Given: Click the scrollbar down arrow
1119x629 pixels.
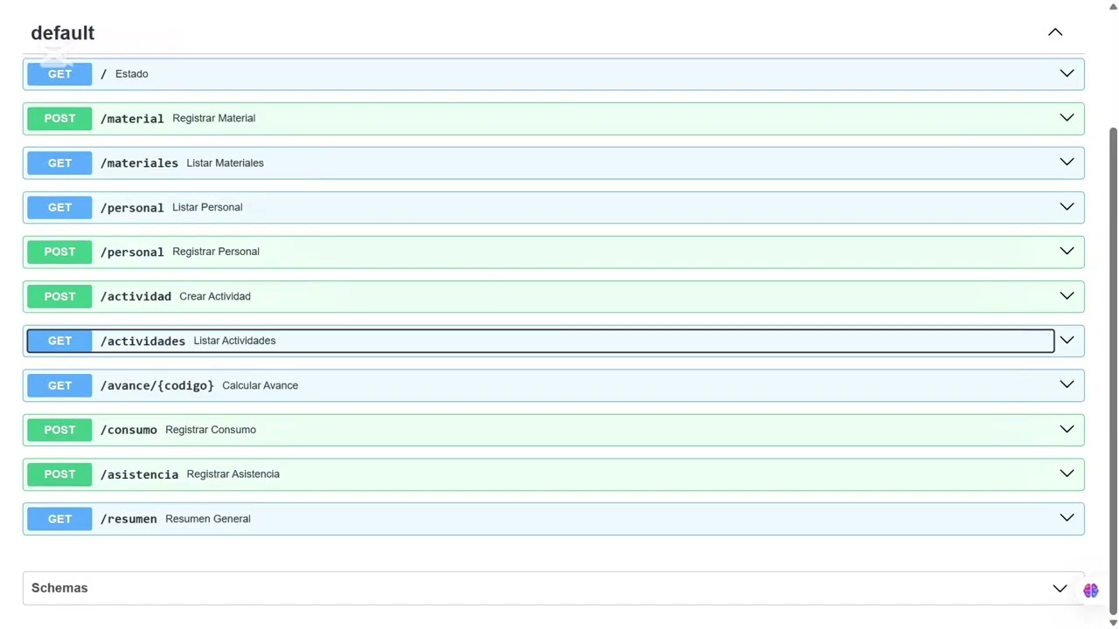Looking at the screenshot, I should tap(1113, 623).
